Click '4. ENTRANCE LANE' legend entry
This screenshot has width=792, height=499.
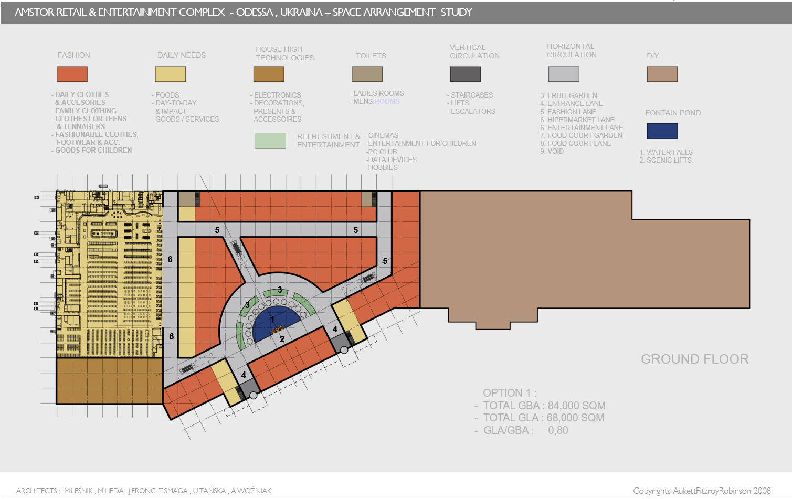572,103
